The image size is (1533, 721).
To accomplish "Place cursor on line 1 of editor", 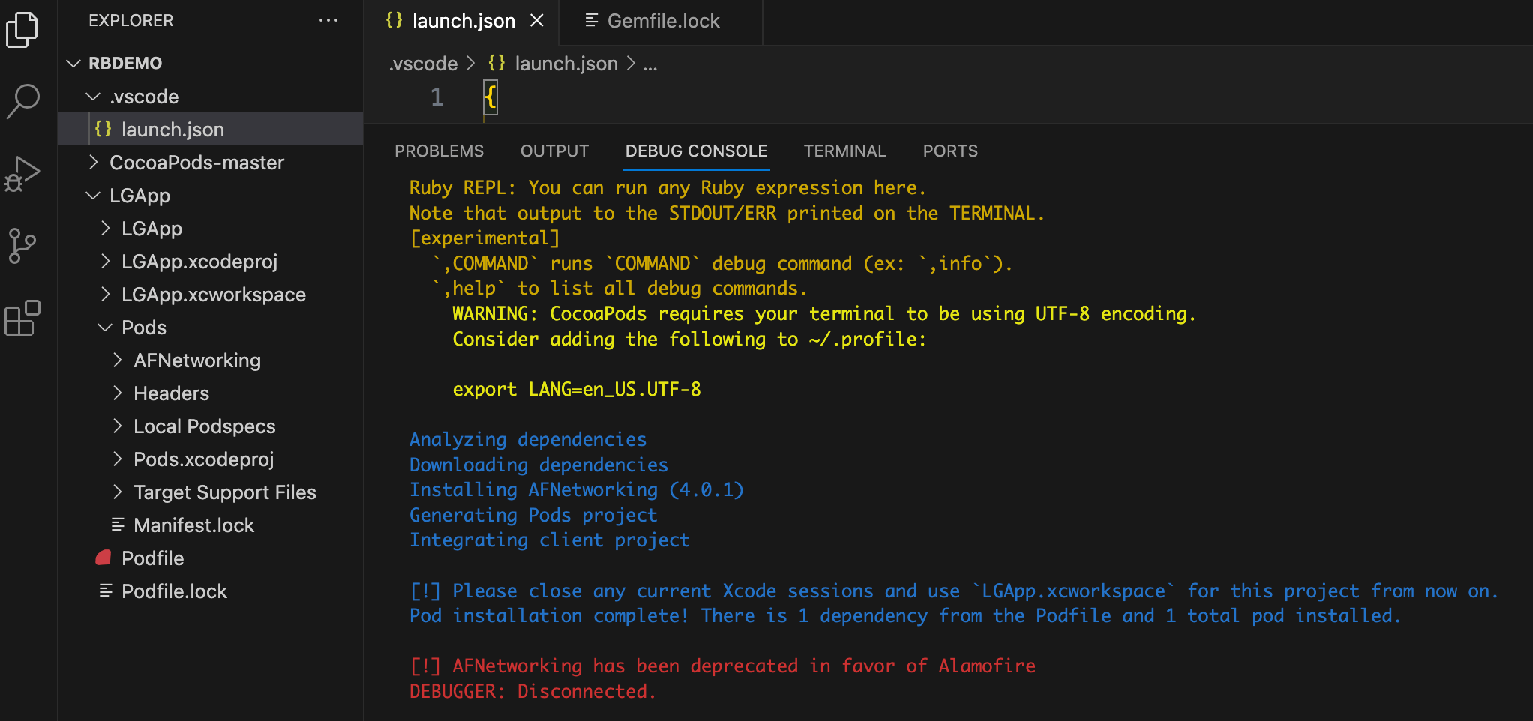I will [675, 98].
